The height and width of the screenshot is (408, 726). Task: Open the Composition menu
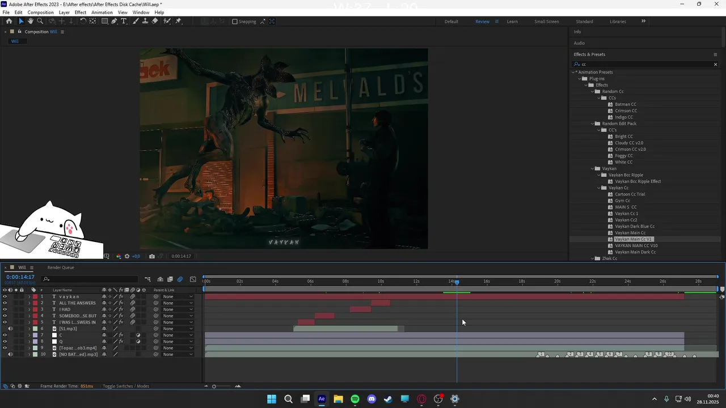coord(40,12)
